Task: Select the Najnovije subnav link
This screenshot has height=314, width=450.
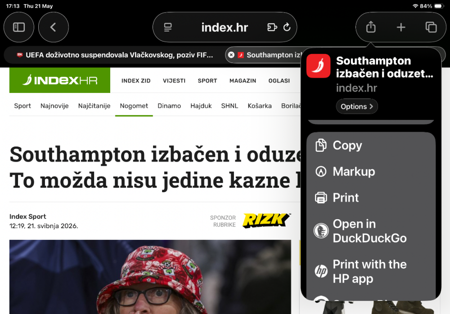Action: click(x=54, y=106)
